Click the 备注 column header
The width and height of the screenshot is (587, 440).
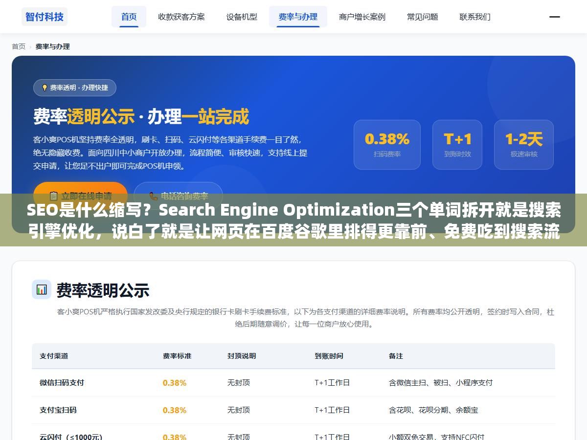(396, 356)
